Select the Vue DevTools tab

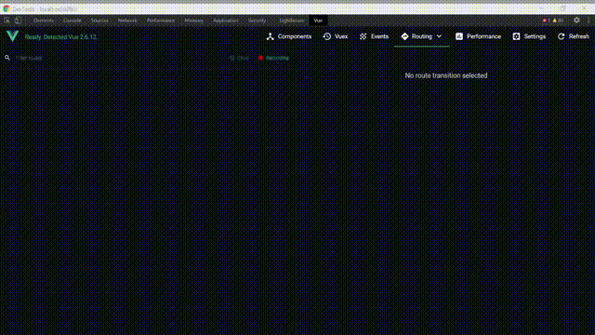(x=318, y=20)
